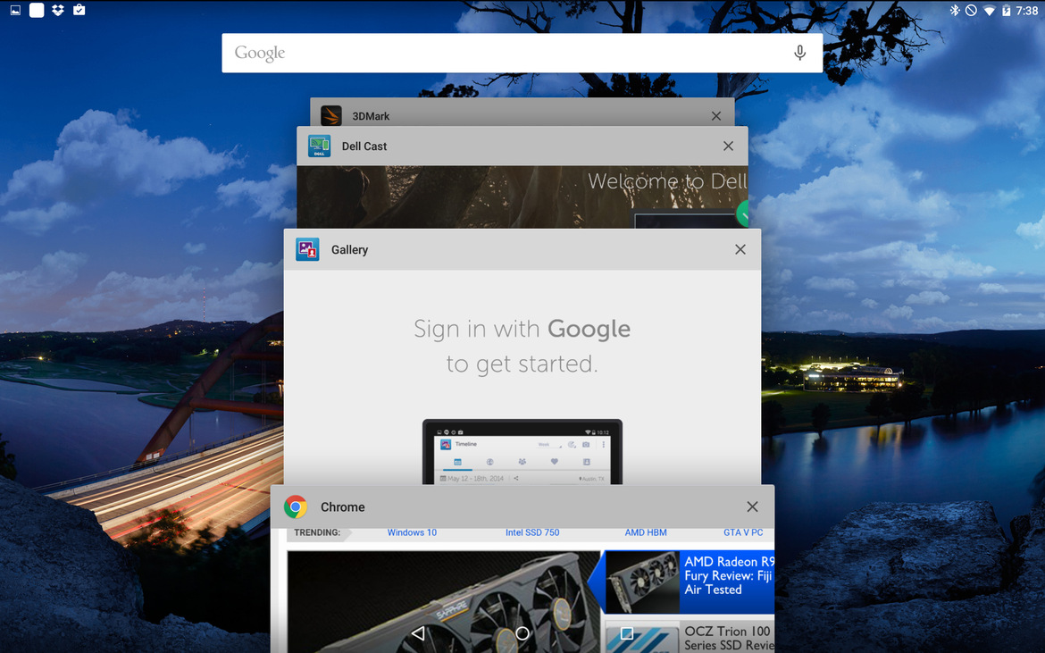Tap the battery status icon
The image size is (1045, 653).
[x=1006, y=10]
